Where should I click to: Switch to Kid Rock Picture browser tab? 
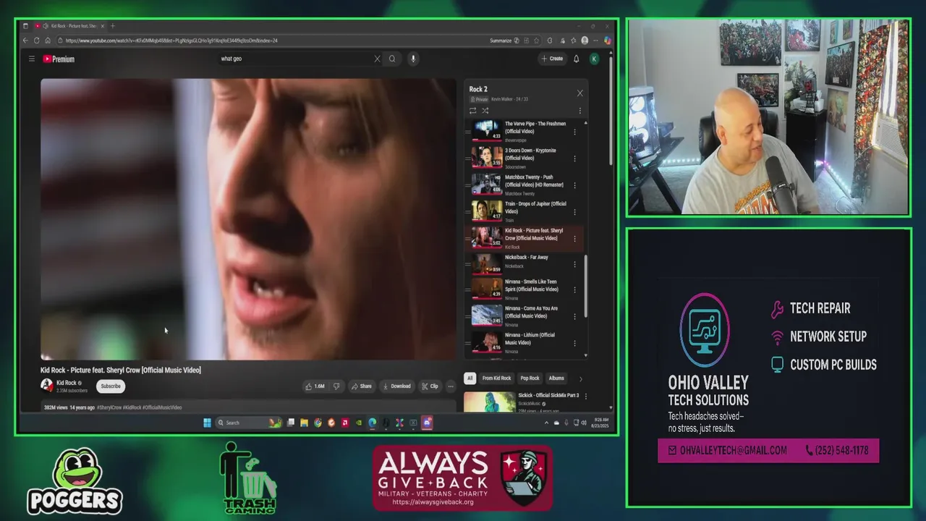click(x=69, y=26)
